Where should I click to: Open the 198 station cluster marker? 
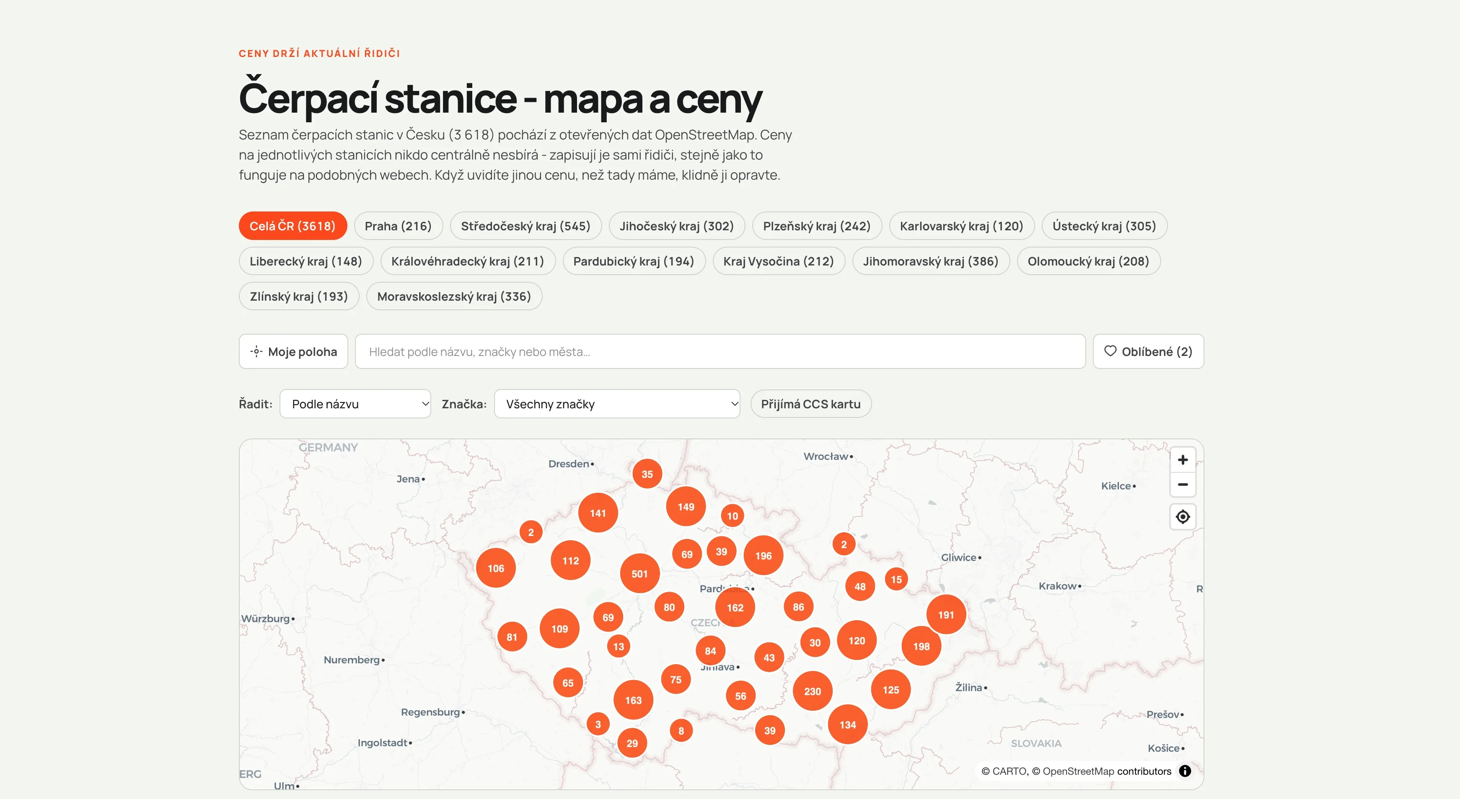921,646
